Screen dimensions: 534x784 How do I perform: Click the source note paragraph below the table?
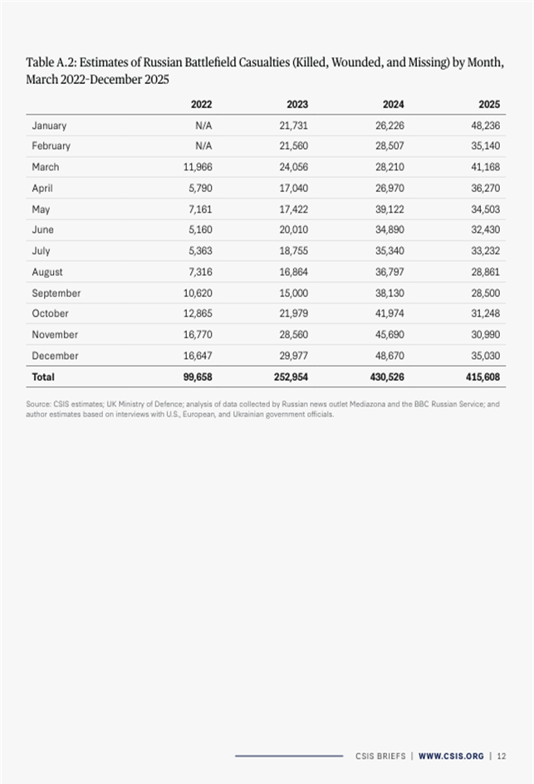pos(262,408)
